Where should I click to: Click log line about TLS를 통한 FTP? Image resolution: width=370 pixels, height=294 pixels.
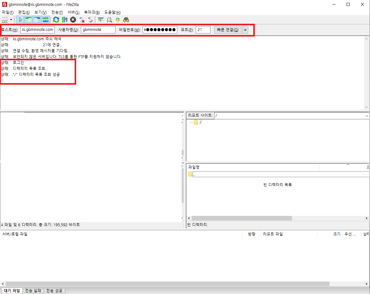[x=67, y=57]
